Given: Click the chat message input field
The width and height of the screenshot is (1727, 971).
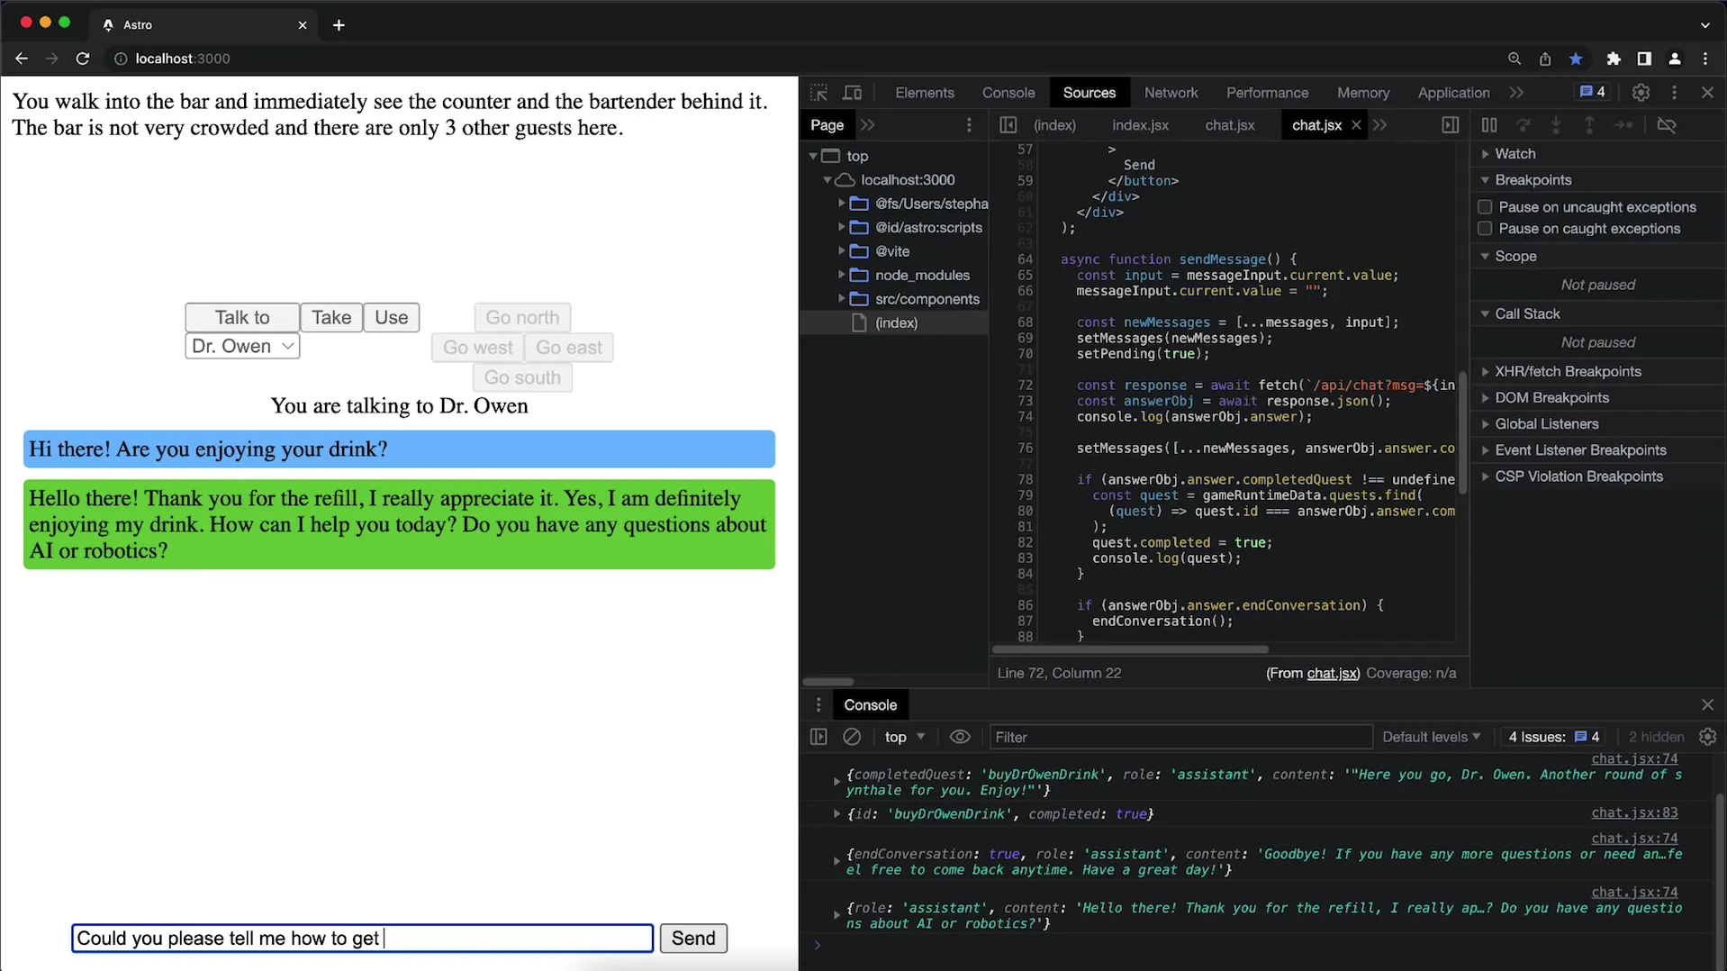Looking at the screenshot, I should pyautogui.click(x=362, y=939).
